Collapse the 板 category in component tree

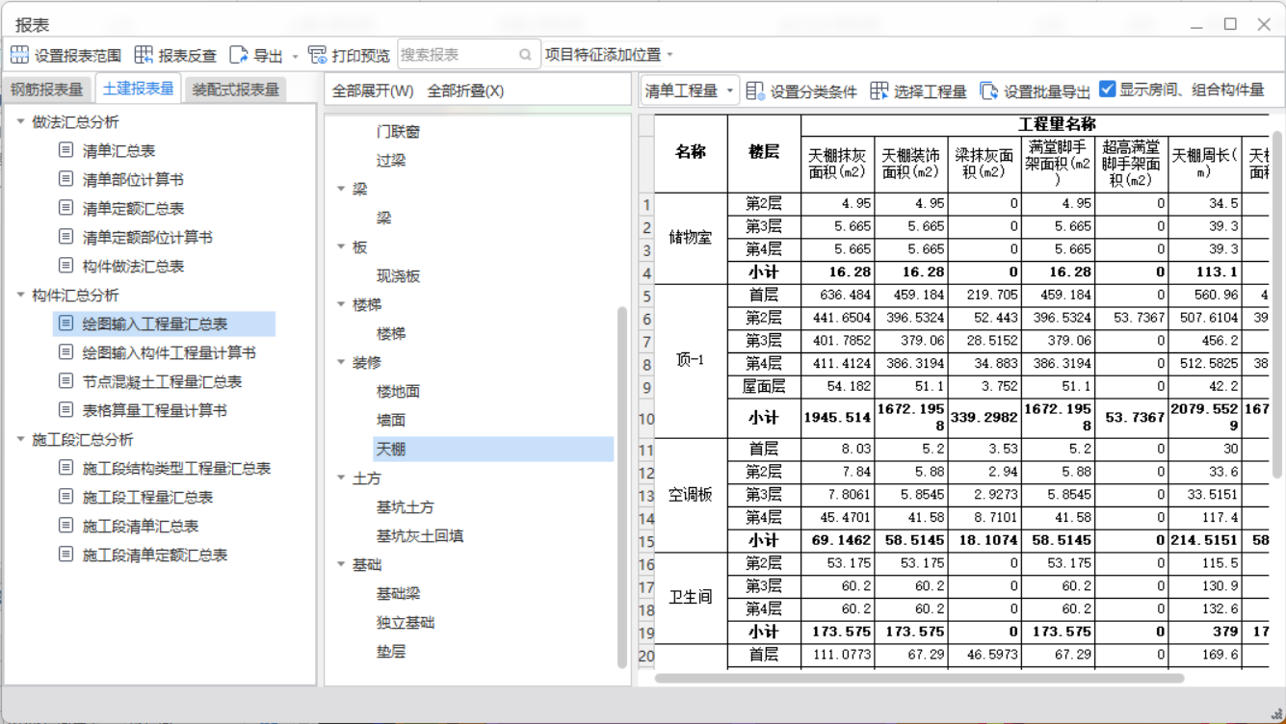click(341, 246)
